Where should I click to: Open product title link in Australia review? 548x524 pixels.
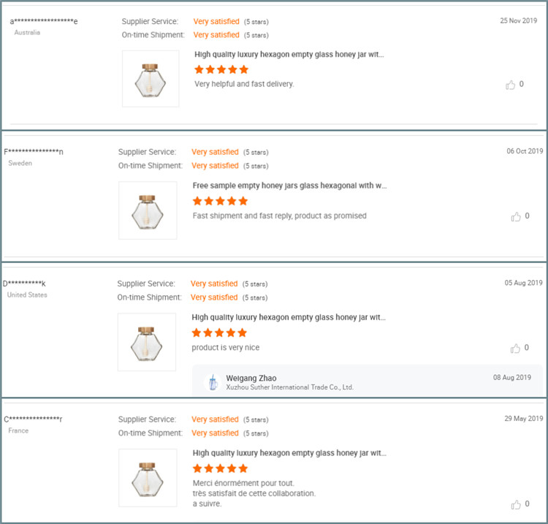[289, 54]
